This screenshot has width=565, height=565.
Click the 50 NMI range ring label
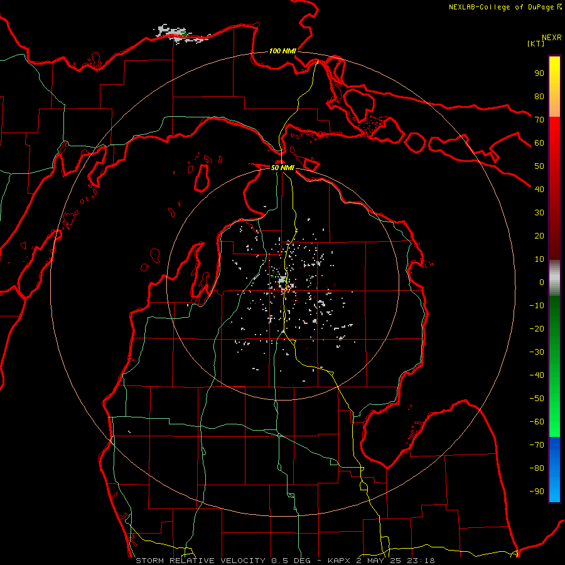(x=282, y=168)
